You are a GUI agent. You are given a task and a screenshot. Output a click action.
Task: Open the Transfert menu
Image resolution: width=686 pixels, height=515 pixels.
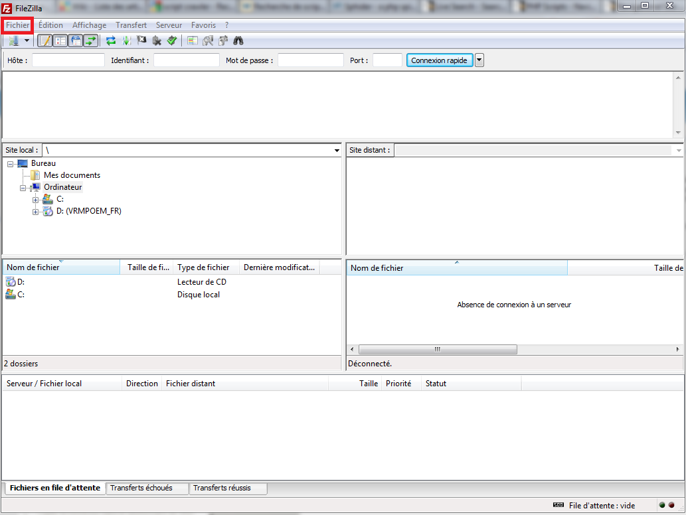pyautogui.click(x=131, y=25)
